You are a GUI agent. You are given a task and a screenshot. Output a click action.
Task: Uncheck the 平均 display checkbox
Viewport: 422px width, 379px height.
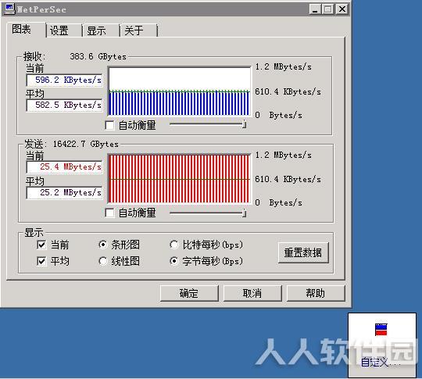pyautogui.click(x=41, y=261)
